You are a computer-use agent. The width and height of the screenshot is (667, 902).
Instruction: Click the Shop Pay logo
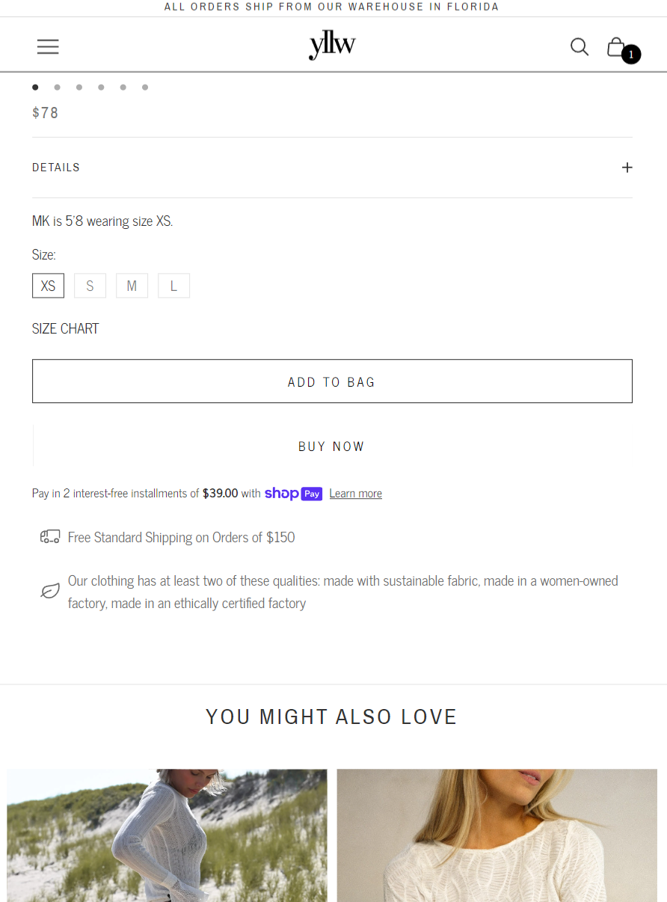(293, 494)
